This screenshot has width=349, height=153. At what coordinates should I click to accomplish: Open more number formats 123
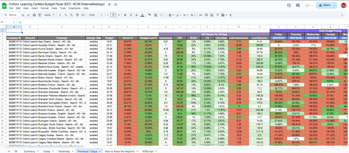83,15
